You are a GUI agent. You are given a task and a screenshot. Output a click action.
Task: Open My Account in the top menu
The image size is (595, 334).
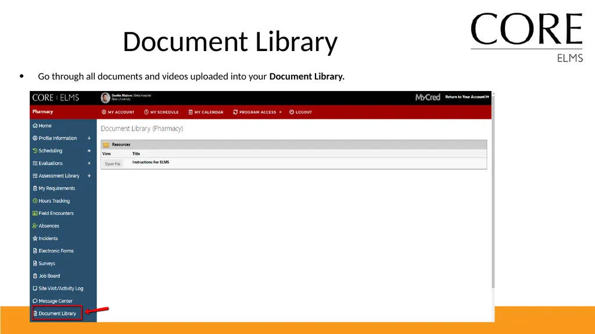pos(118,112)
